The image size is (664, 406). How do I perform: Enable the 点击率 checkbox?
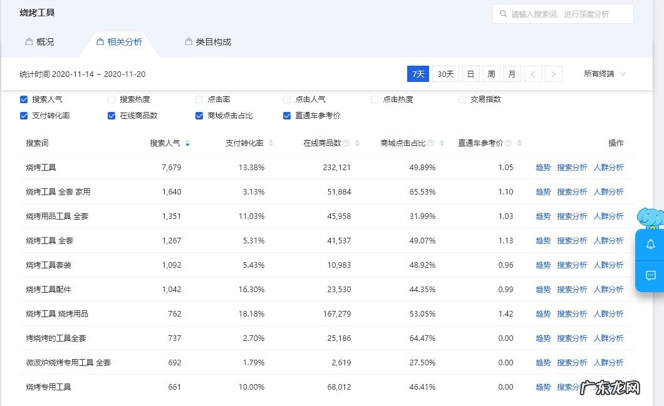coord(199,99)
